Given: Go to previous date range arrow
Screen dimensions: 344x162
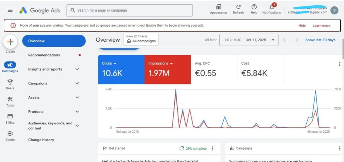Looking at the screenshot, I should [x=285, y=40].
